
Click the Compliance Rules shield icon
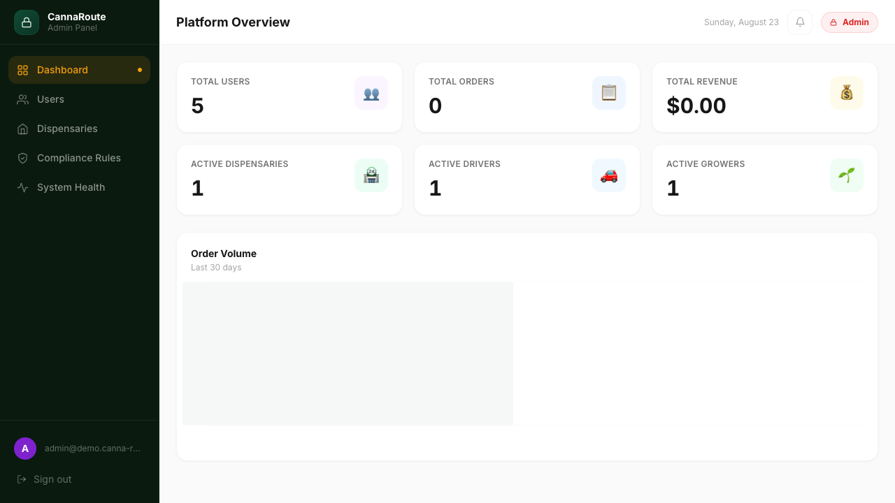click(22, 158)
